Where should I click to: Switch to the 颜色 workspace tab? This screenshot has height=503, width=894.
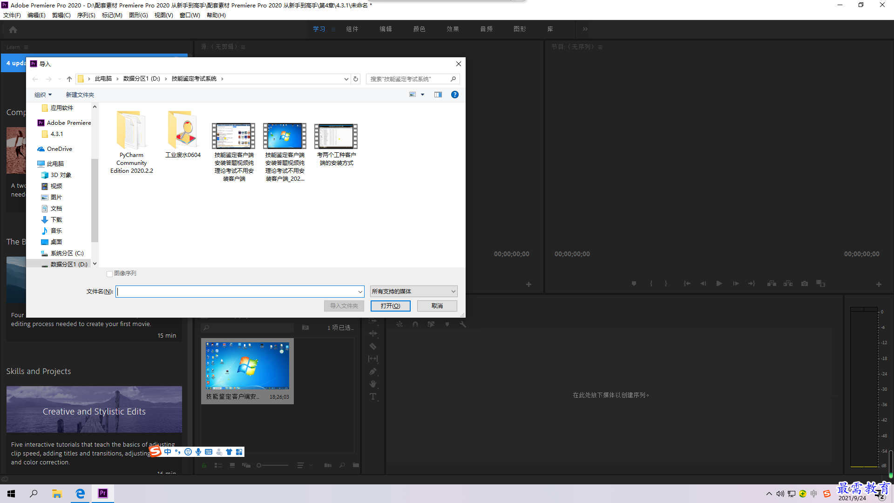point(419,29)
